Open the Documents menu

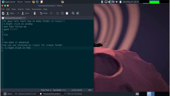(x=37, y=9)
